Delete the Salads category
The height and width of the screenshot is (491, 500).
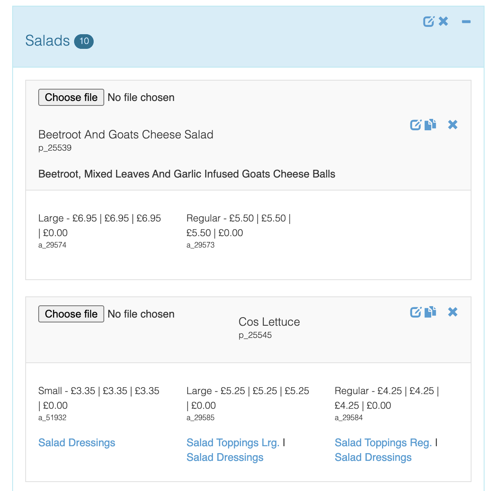pos(443,21)
